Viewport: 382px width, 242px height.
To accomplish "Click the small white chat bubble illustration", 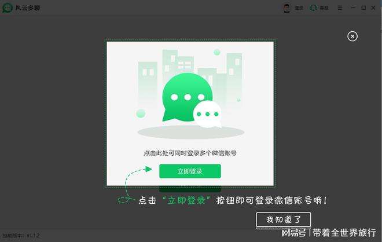I will (x=208, y=114).
